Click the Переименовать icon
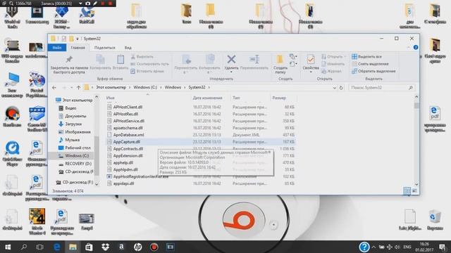This screenshot has width=451, height=253. coord(254,60)
